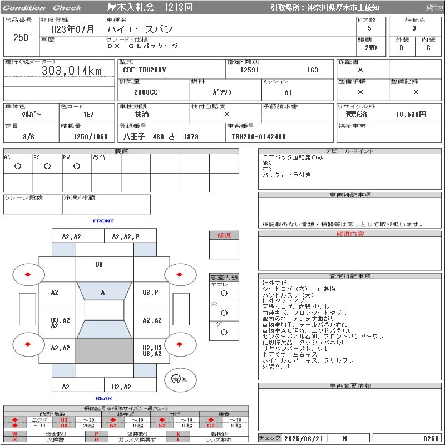Image resolution: width=445 pixels, height=445 pixels.
Task: Click the red diamond in the サビ legend column
Action: (162, 420)
